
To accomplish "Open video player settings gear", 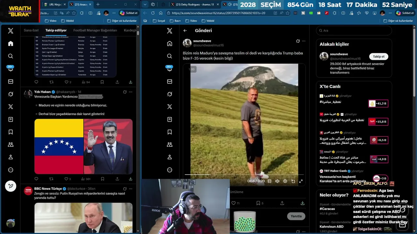I will tap(285, 181).
